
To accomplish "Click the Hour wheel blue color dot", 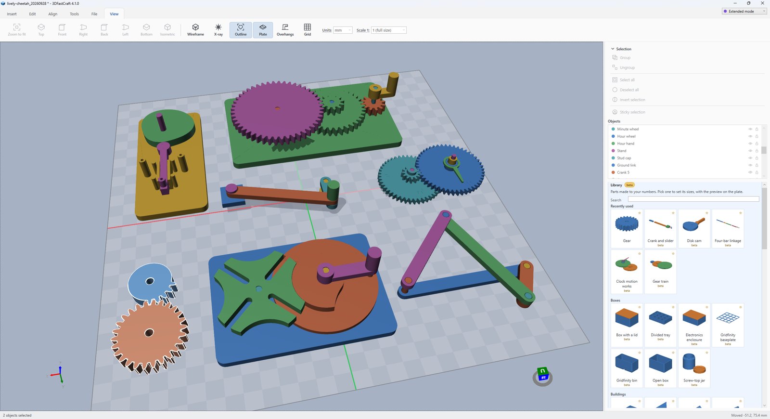I will 613,136.
